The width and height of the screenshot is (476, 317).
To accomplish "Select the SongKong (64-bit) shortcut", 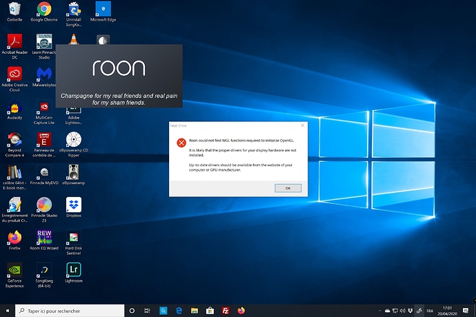I will [44, 275].
